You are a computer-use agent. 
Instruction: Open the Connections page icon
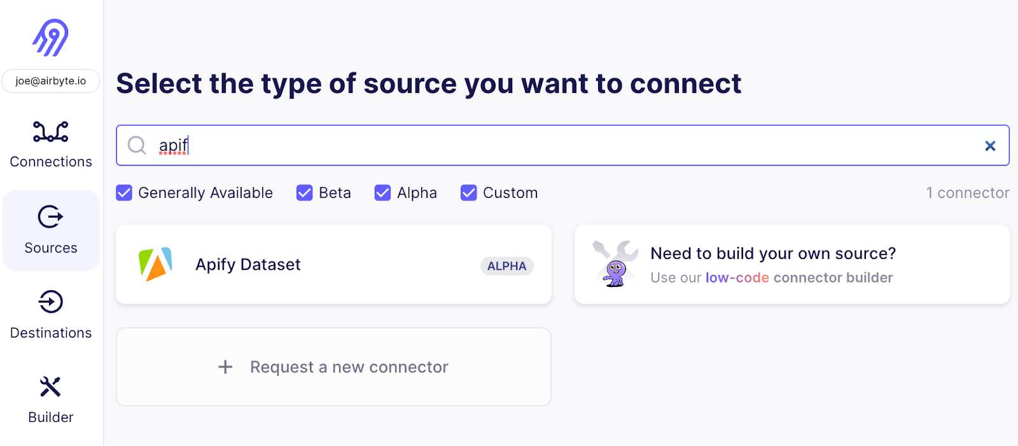(x=51, y=132)
